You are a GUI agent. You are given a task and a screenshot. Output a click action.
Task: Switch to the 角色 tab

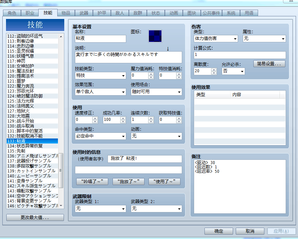[x=12, y=13]
